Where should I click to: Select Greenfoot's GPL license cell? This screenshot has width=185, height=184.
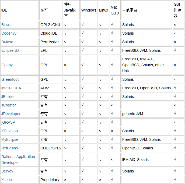pos(51,79)
